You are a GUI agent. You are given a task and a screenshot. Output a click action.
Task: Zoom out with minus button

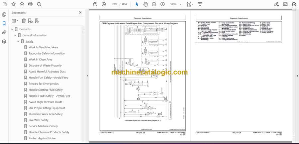[154, 4]
